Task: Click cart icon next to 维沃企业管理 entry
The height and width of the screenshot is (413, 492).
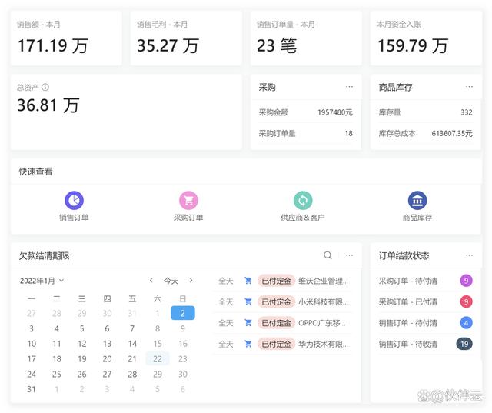Action: [x=248, y=281]
